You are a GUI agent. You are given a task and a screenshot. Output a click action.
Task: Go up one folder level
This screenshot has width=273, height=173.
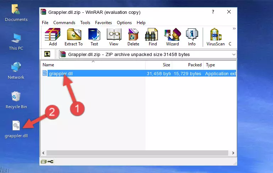click(x=47, y=54)
